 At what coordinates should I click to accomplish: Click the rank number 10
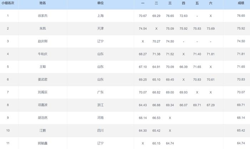8,130
